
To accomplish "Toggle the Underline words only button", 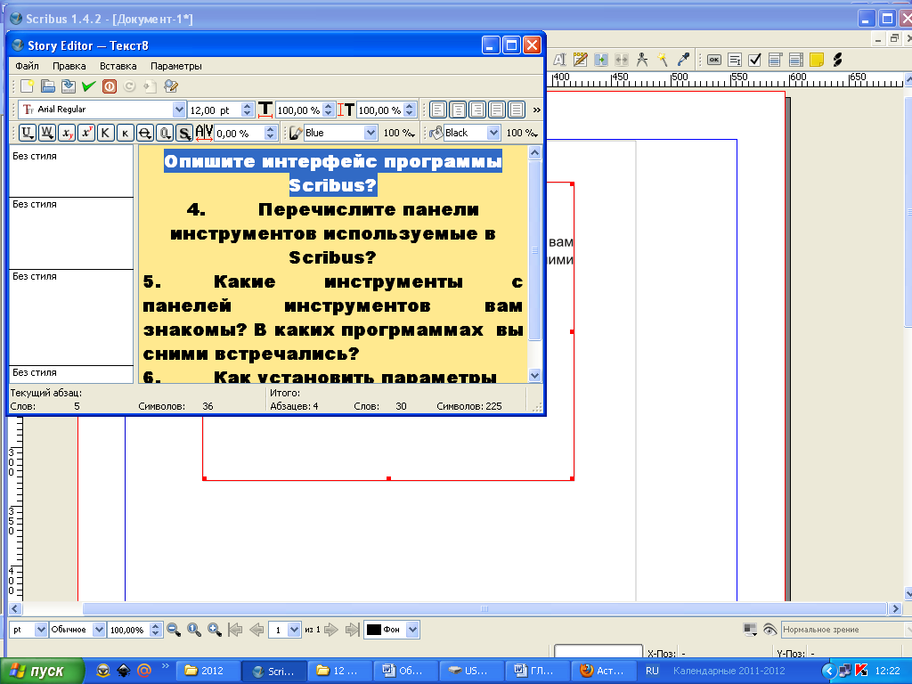I will [x=47, y=133].
